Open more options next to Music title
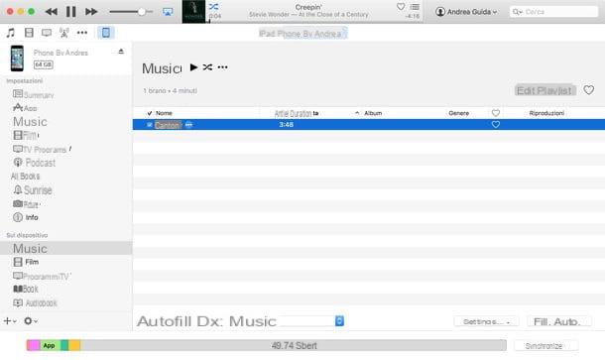This screenshot has width=605, height=360. pyautogui.click(x=222, y=67)
